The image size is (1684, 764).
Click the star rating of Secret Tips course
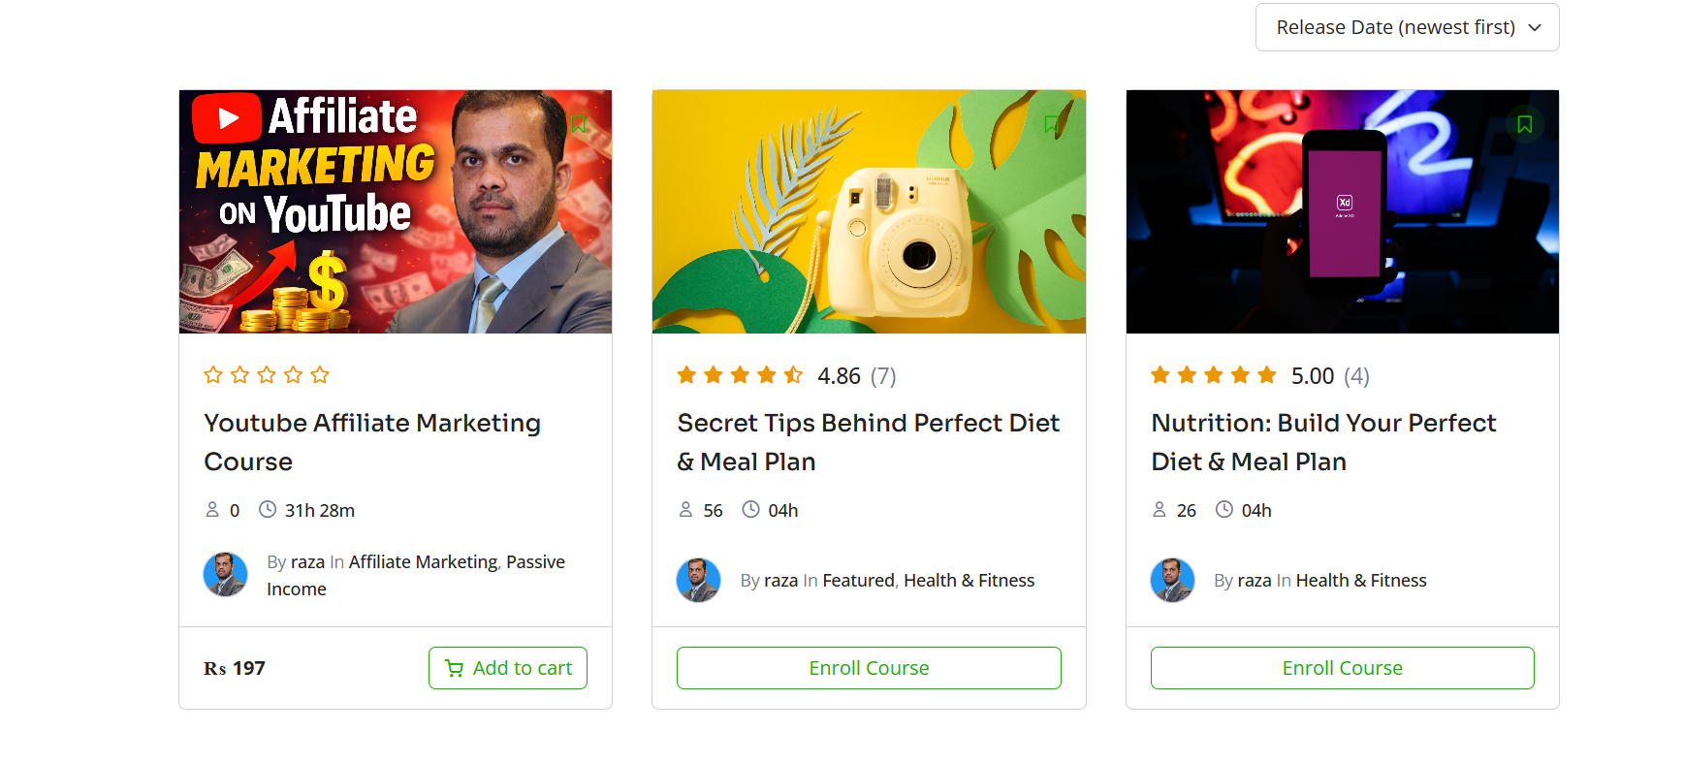pyautogui.click(x=740, y=375)
